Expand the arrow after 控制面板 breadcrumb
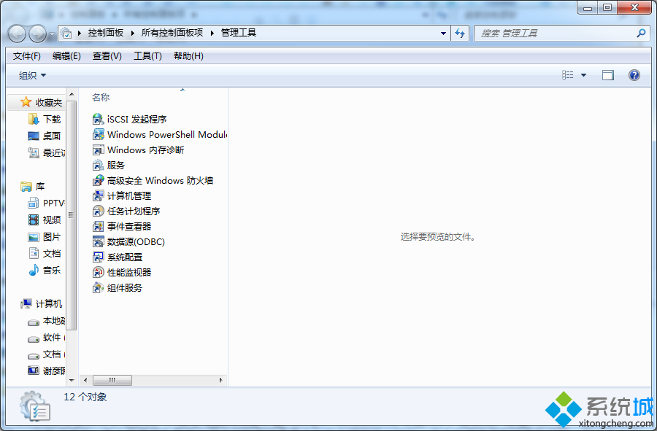The width and height of the screenshot is (657, 431). pyautogui.click(x=132, y=33)
